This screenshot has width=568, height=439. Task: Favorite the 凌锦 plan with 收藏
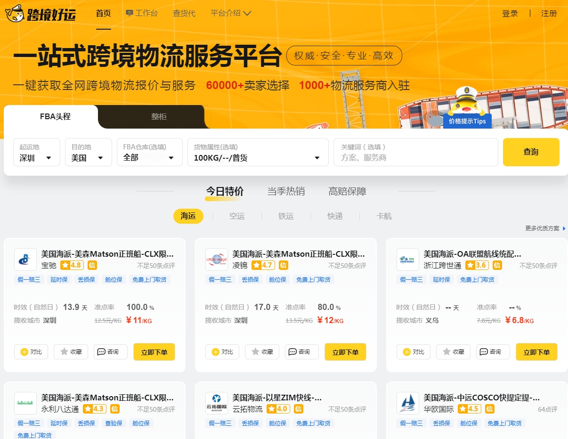(262, 352)
